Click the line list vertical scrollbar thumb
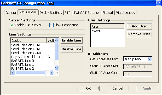This screenshot has width=162, height=95. 56,52
